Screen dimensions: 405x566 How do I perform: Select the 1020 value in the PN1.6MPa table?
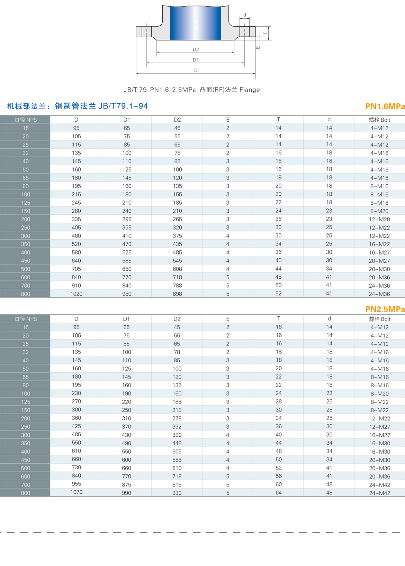click(x=76, y=294)
